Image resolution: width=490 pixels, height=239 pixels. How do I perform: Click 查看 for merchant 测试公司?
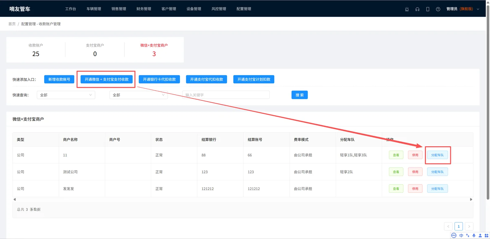click(x=396, y=172)
